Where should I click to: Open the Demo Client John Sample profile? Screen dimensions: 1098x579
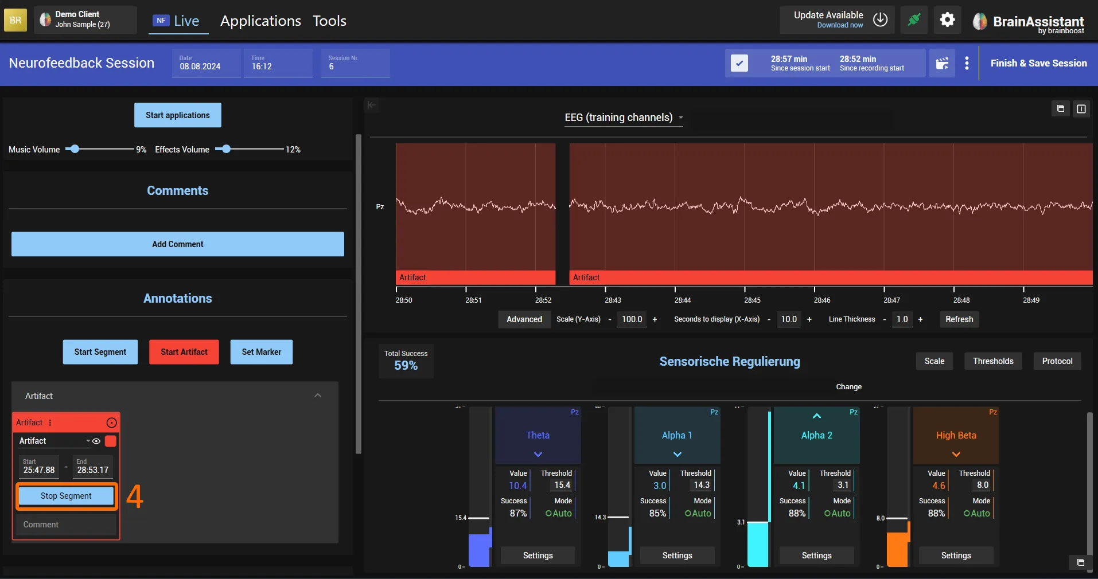(85, 20)
